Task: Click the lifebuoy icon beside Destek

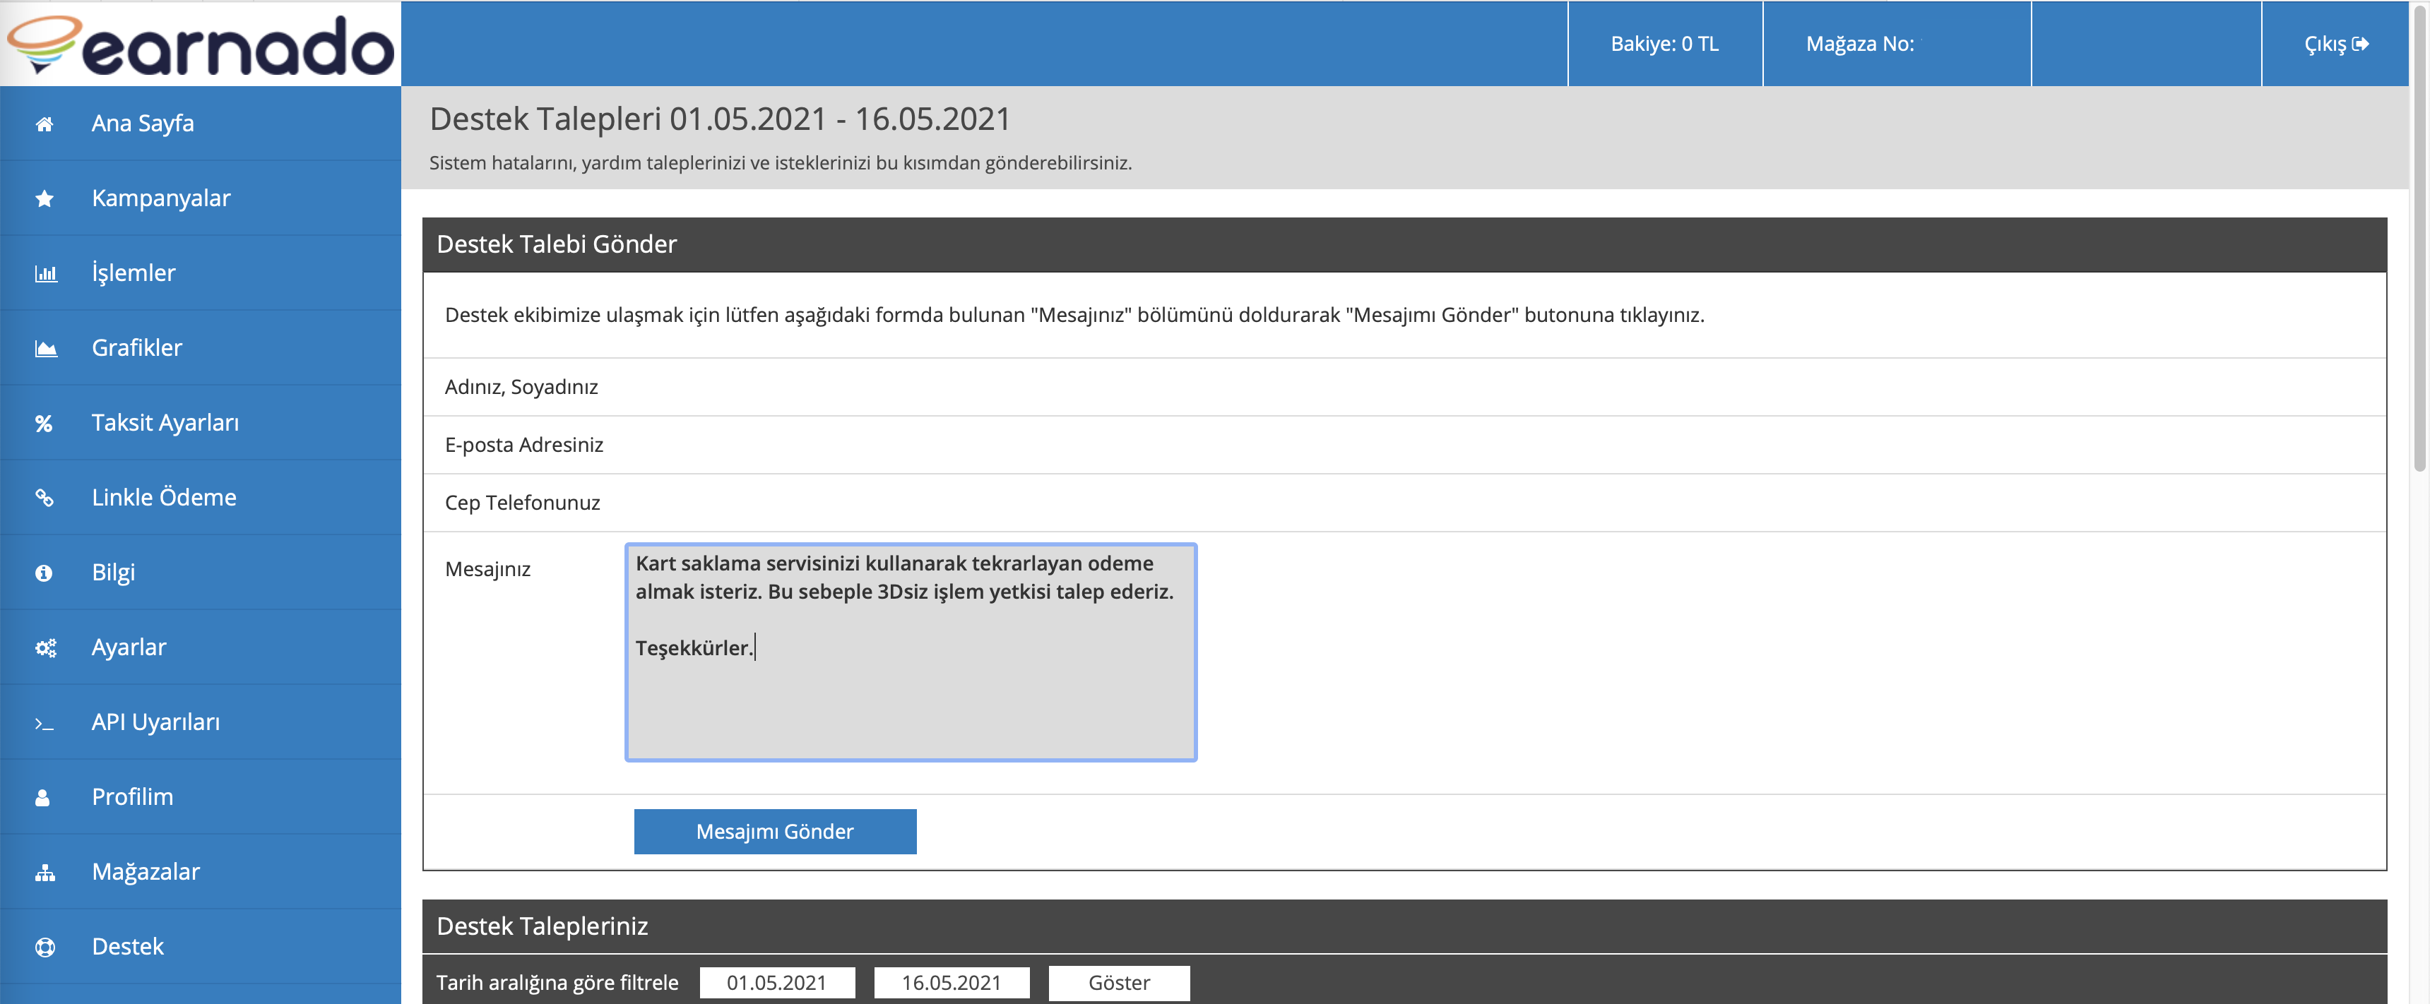Action: pos(45,948)
